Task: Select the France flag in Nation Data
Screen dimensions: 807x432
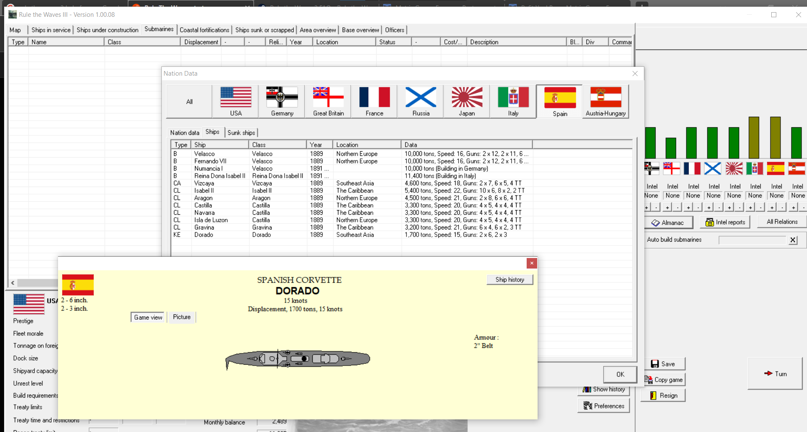Action: coord(374,101)
